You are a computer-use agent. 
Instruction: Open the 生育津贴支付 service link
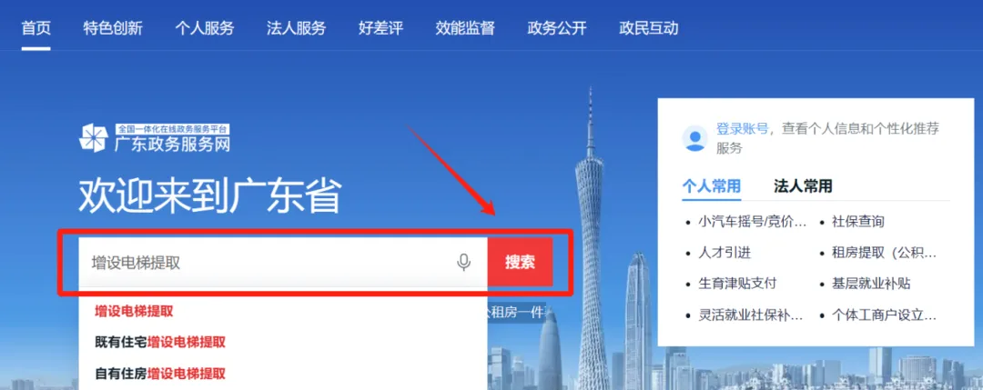[737, 284]
